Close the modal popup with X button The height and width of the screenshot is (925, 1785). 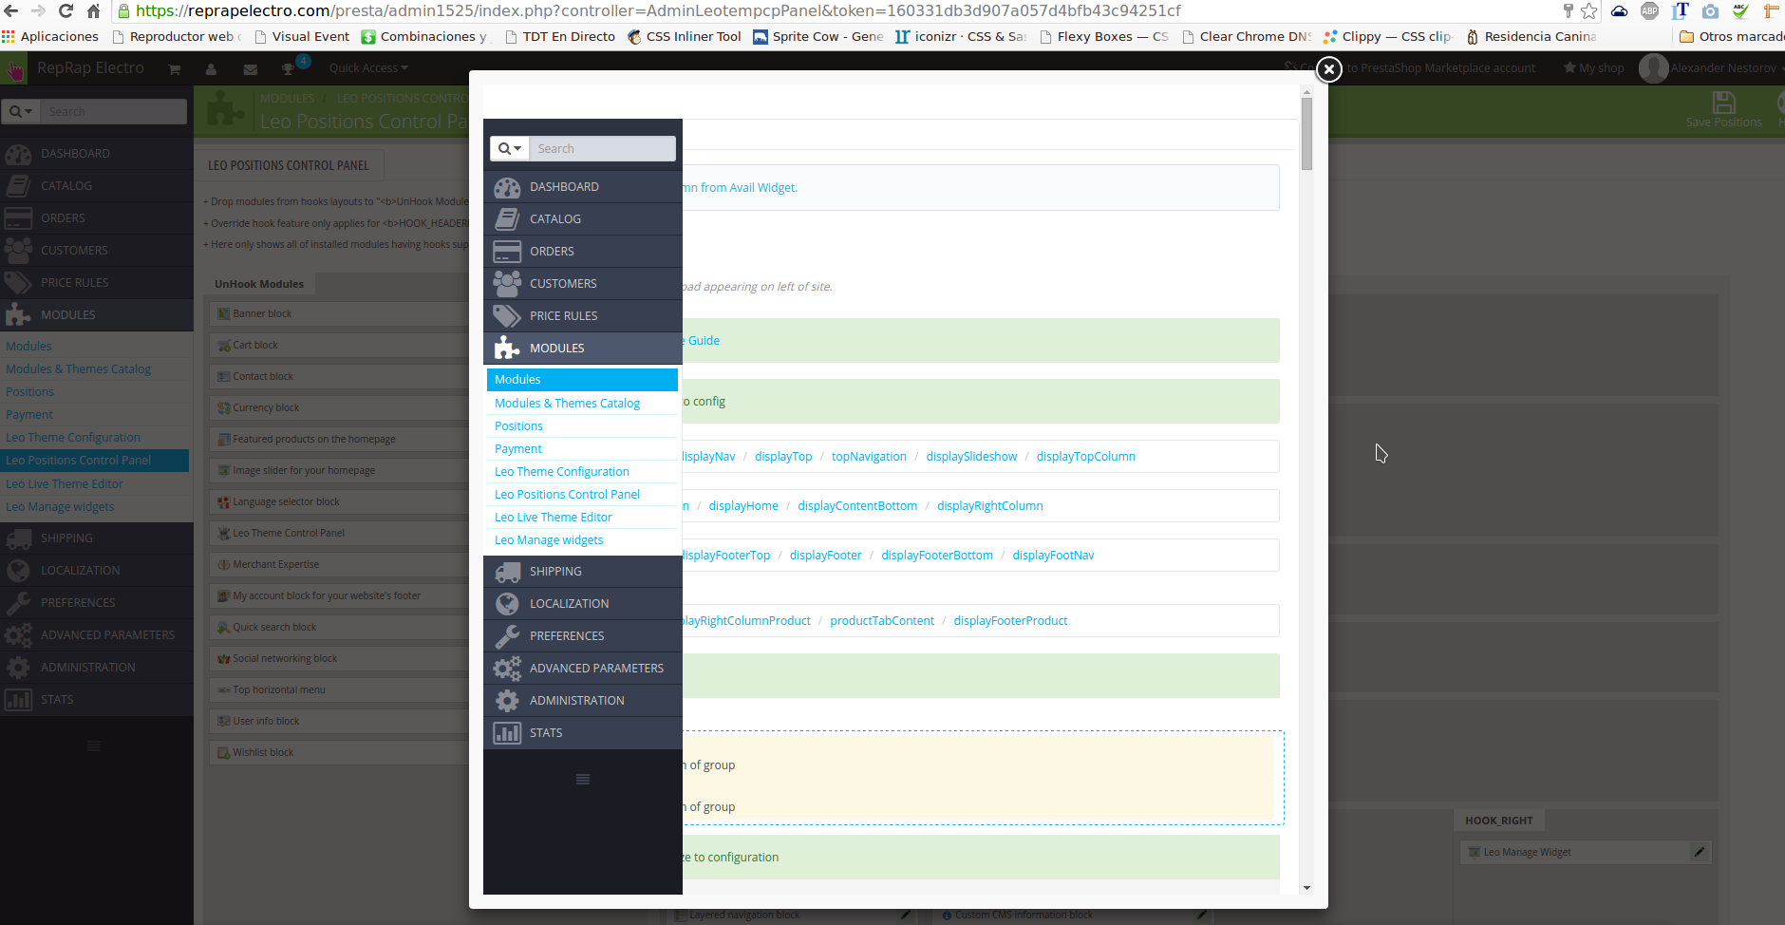1328,69
